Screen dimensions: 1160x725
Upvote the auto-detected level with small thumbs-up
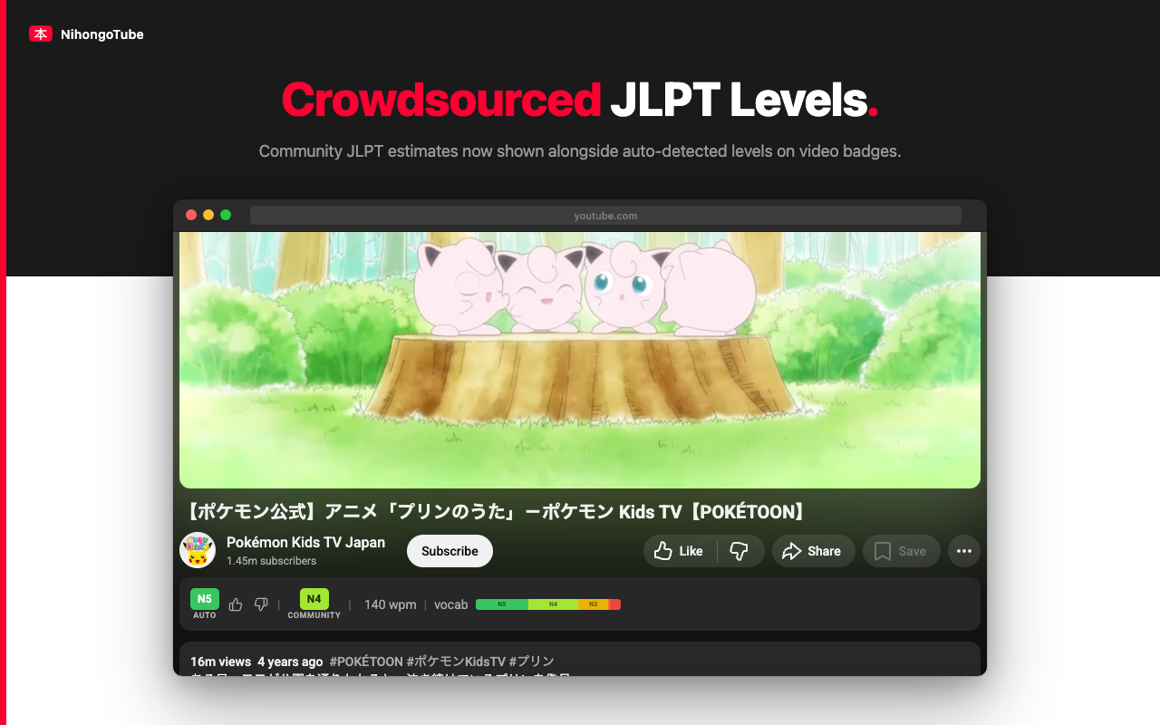[236, 604]
